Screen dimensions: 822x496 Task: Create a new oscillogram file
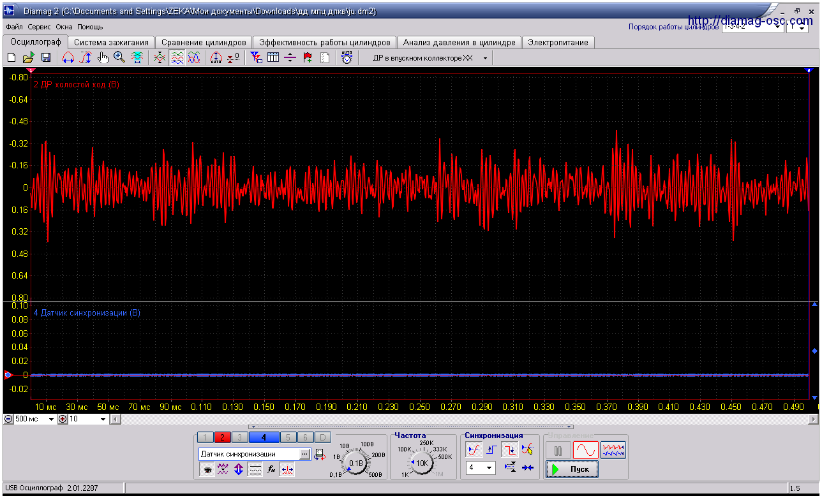11,58
